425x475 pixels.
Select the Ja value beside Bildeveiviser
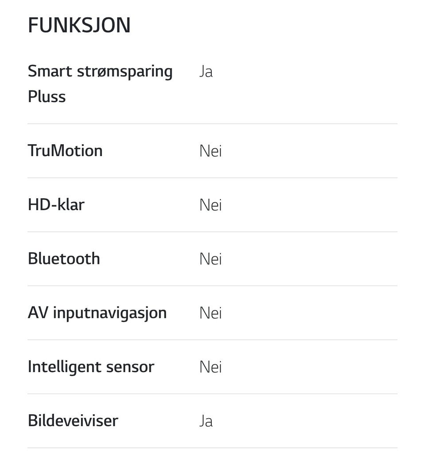[x=206, y=421]
